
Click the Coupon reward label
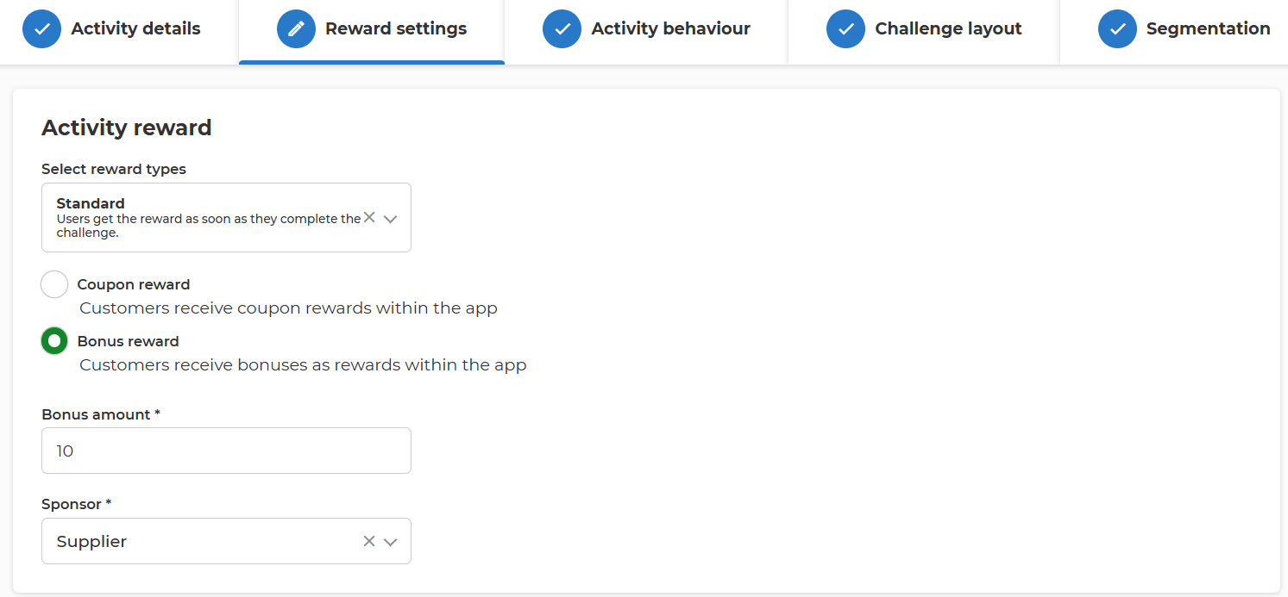point(134,284)
